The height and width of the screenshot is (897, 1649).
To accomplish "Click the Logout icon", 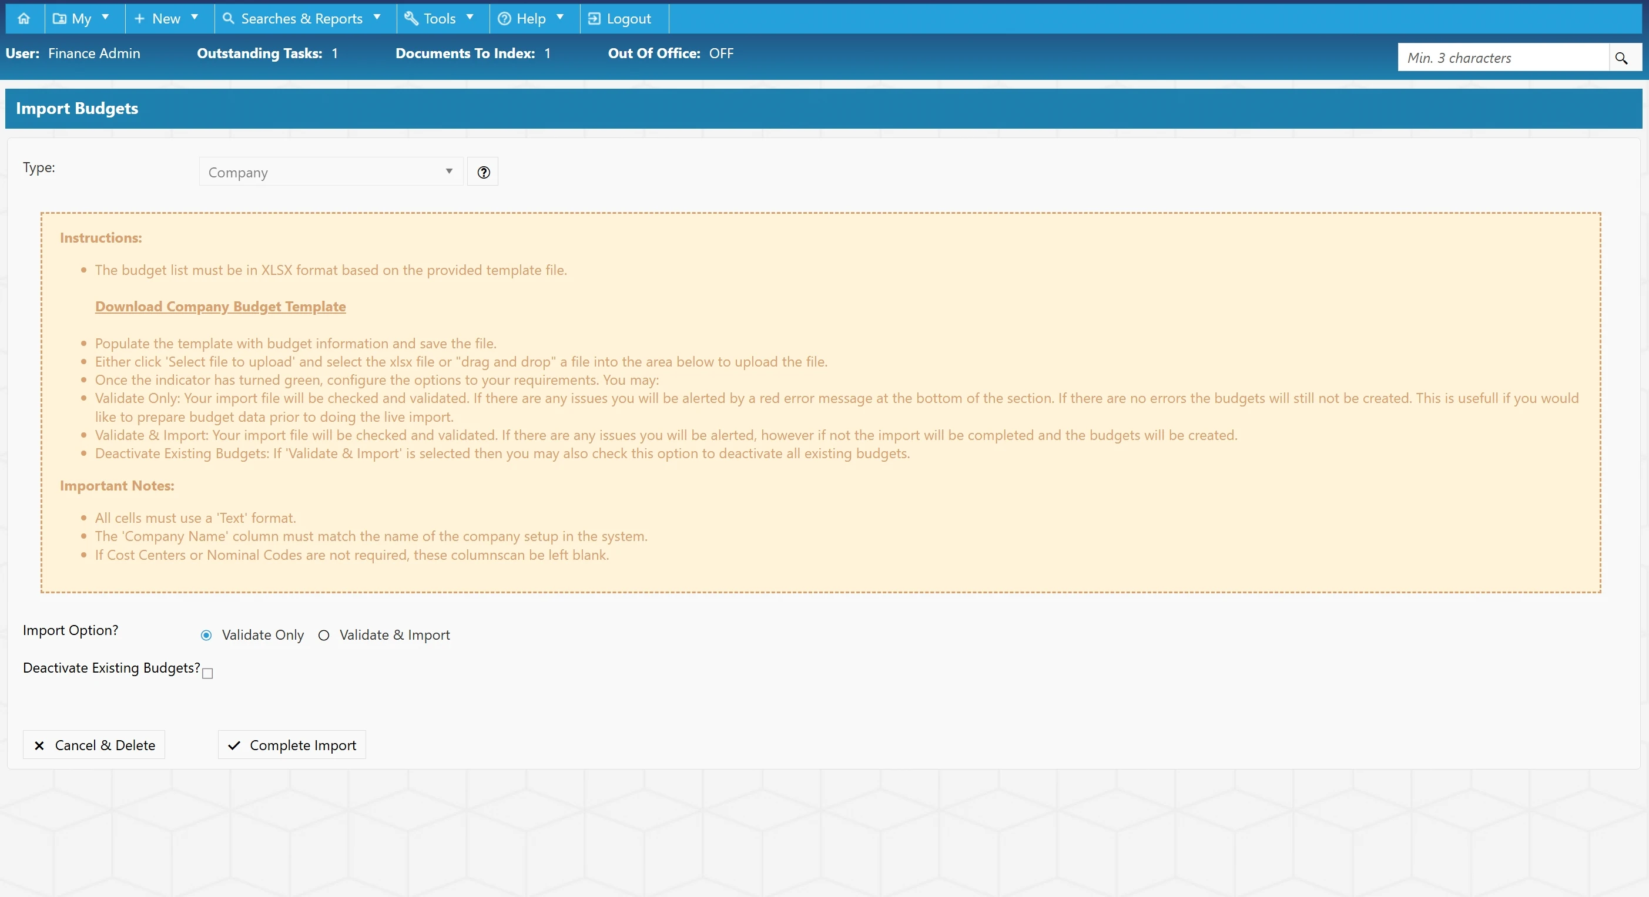I will (x=595, y=19).
